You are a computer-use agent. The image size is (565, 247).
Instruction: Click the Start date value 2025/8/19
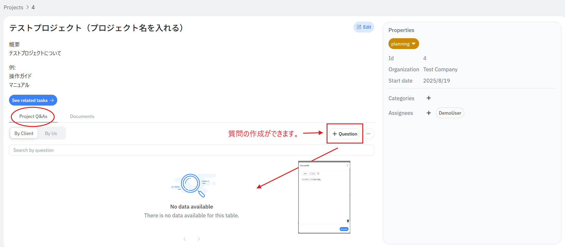(436, 81)
